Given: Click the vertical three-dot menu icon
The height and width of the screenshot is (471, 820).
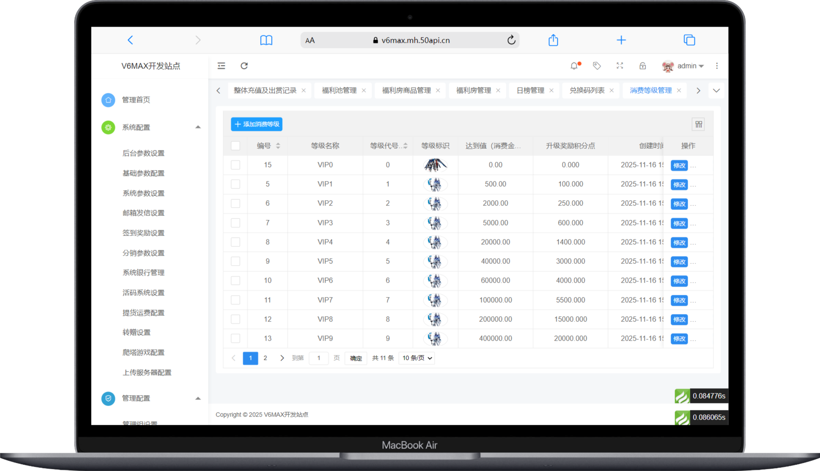Looking at the screenshot, I should [x=717, y=66].
